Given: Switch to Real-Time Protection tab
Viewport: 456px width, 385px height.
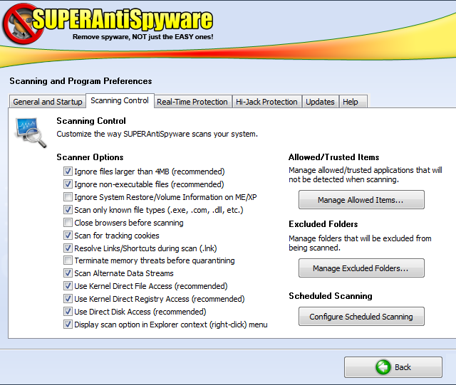Looking at the screenshot, I should point(192,102).
